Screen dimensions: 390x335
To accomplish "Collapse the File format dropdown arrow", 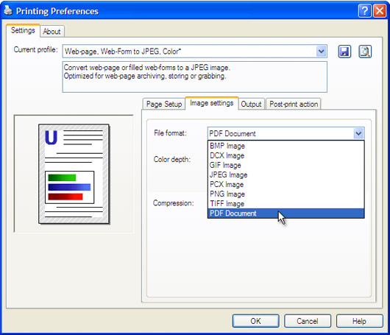I will pos(358,134).
